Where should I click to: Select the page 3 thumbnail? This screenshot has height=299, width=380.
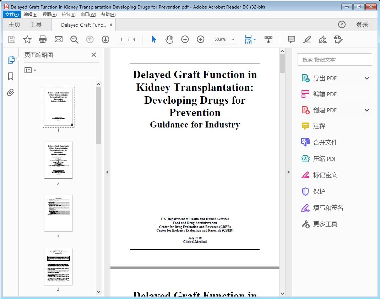point(58,213)
